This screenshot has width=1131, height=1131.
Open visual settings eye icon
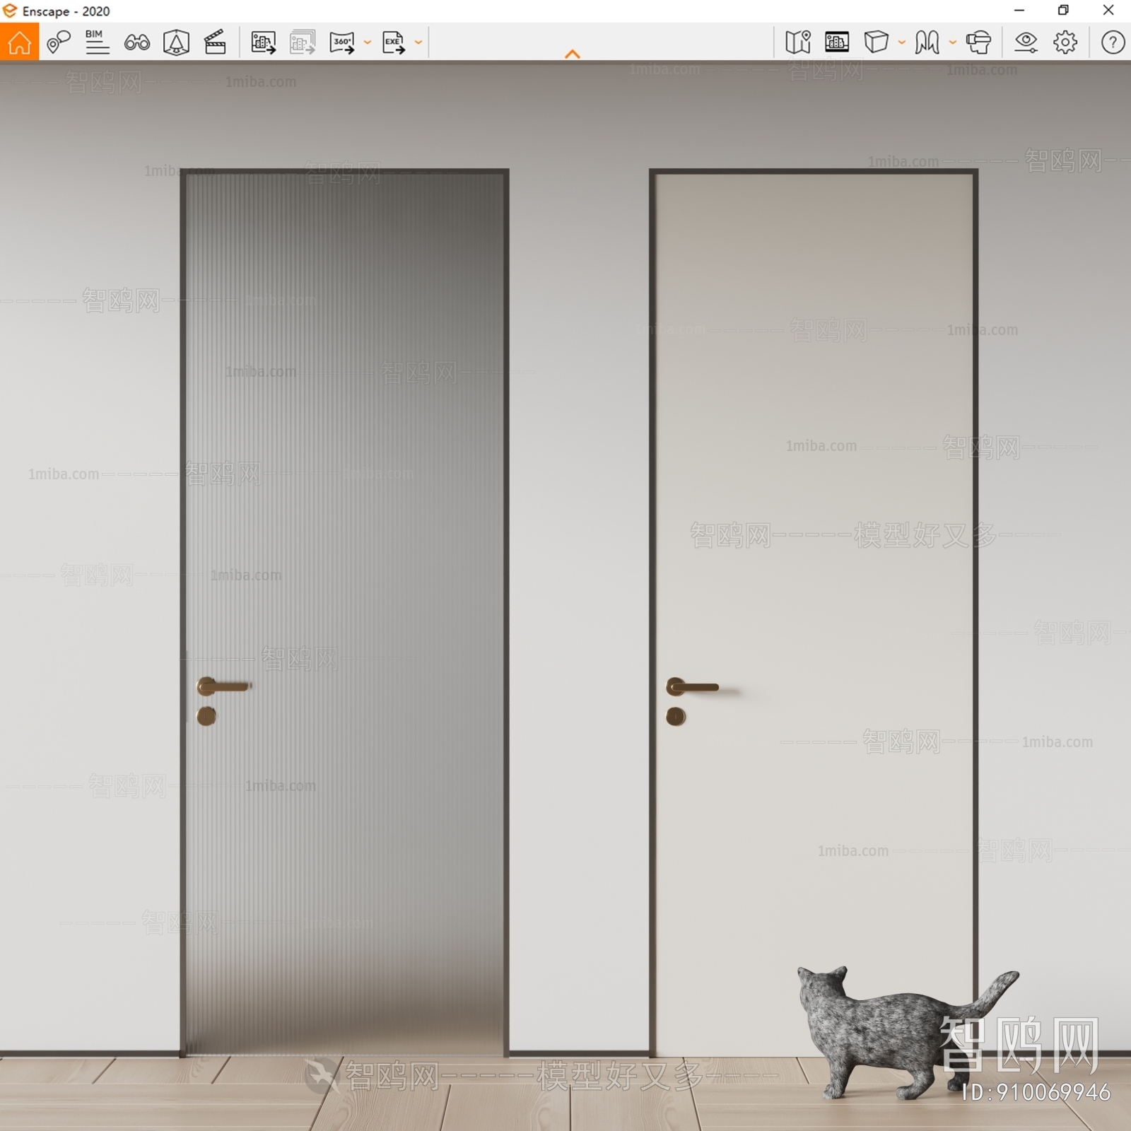coord(1026,42)
